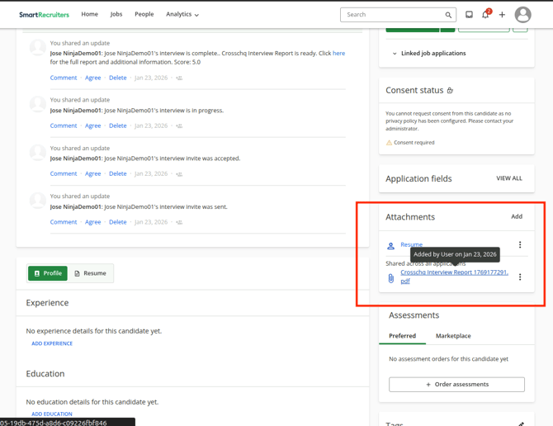Go to the People page
The width and height of the screenshot is (553, 426).
pyautogui.click(x=144, y=14)
